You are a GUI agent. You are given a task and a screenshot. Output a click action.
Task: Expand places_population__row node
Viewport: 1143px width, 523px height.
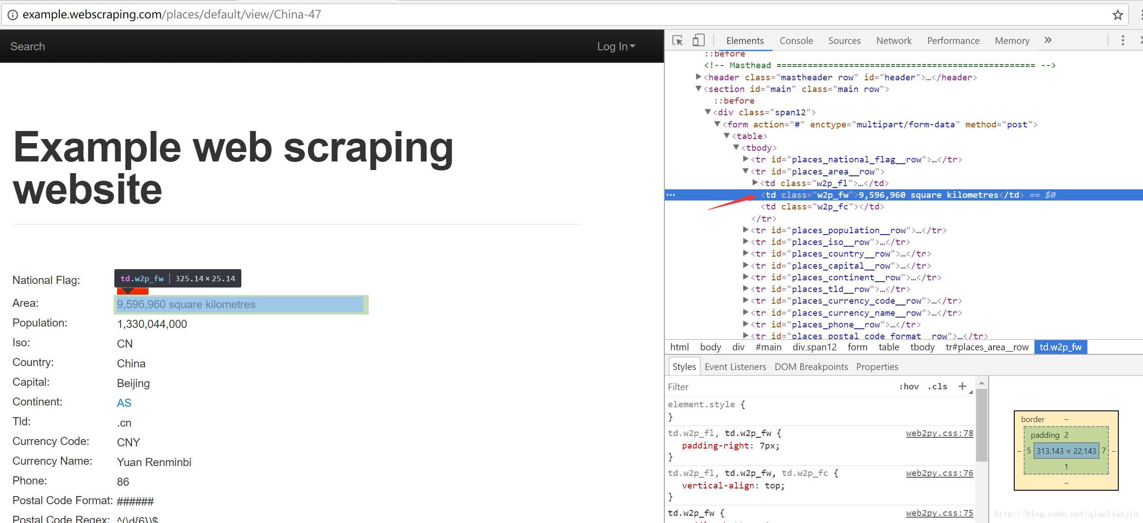(x=746, y=230)
